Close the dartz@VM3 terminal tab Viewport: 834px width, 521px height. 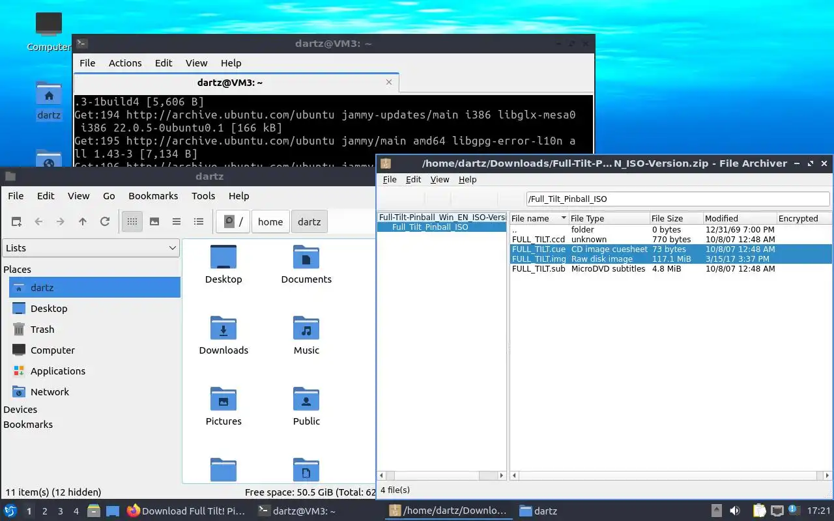click(389, 82)
